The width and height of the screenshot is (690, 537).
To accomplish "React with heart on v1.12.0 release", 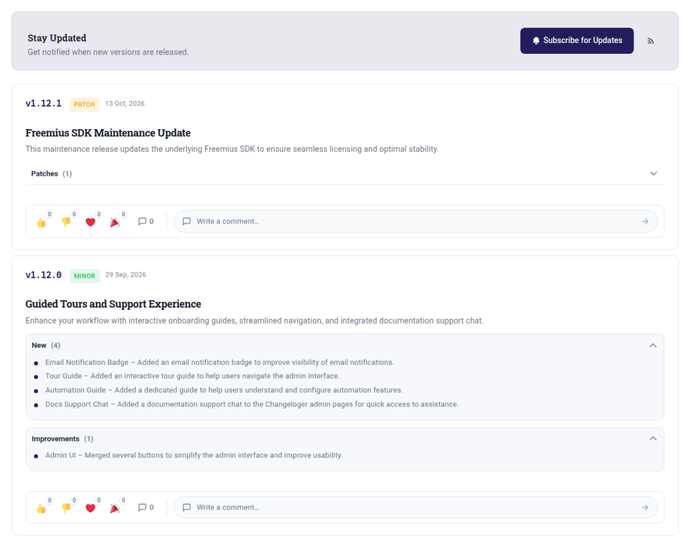I will (x=91, y=508).
